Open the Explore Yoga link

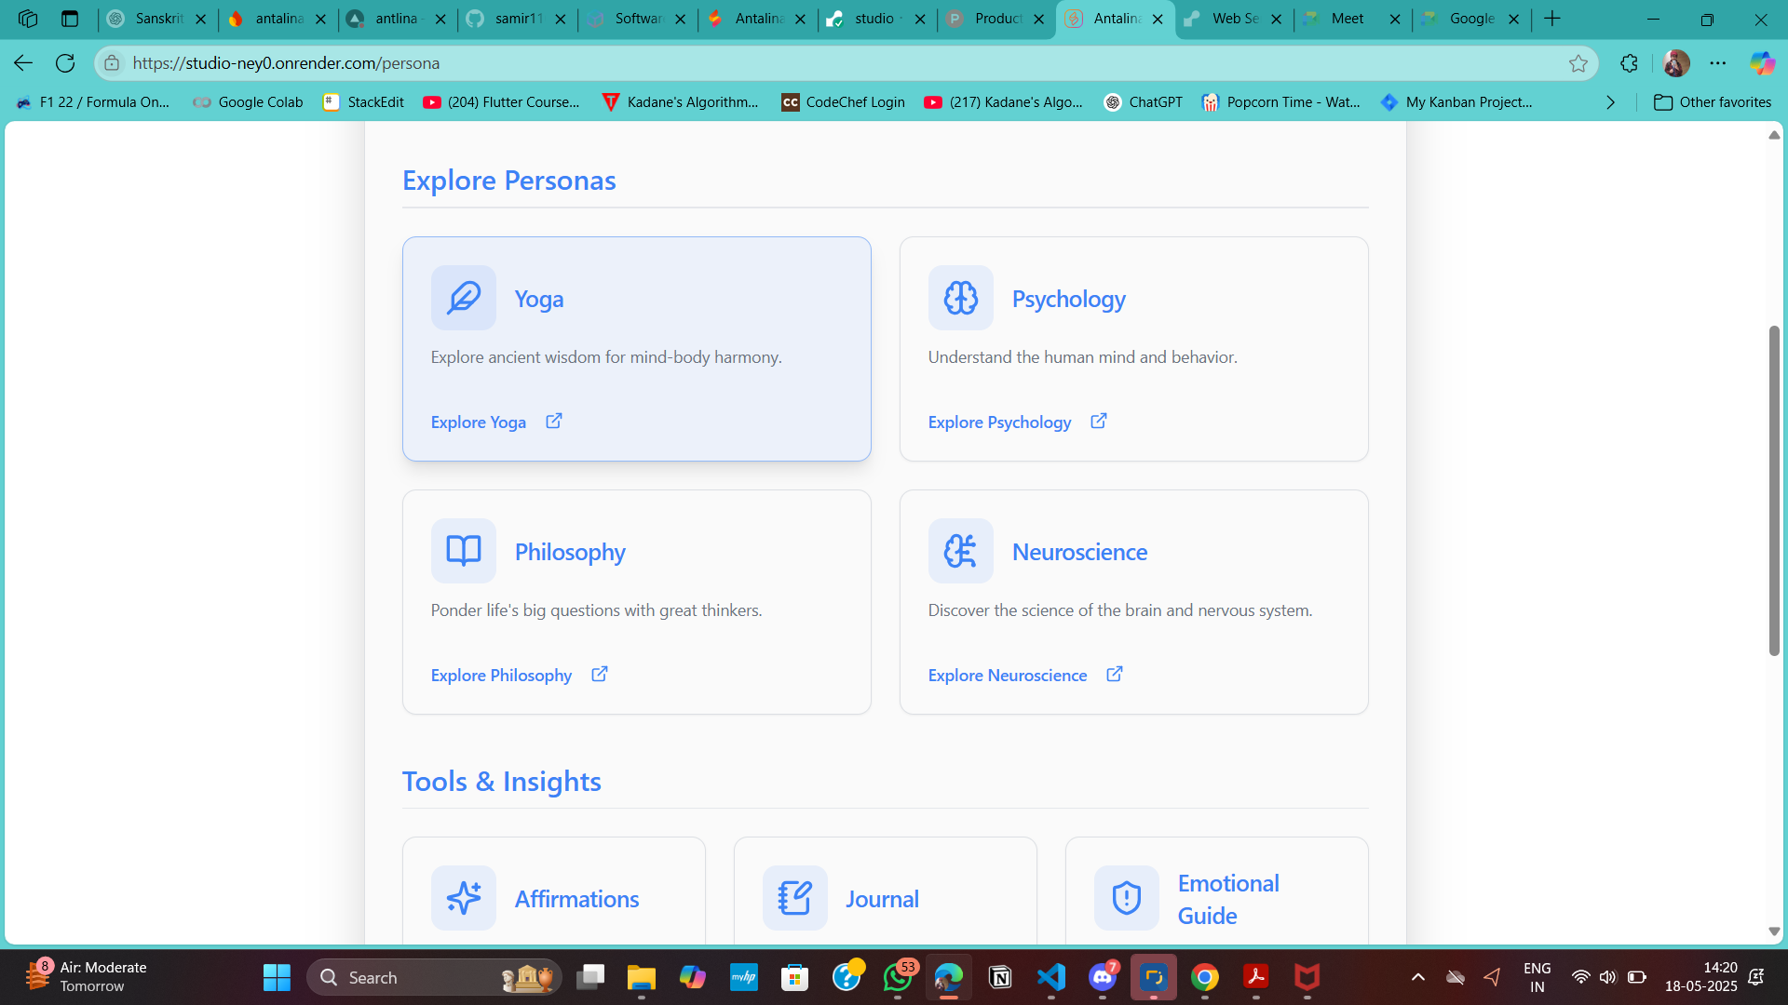click(478, 422)
